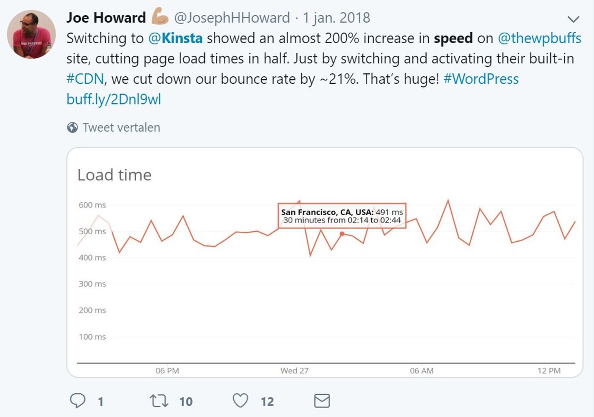
Task: Click the retweet arrows icon
Action: (158, 401)
